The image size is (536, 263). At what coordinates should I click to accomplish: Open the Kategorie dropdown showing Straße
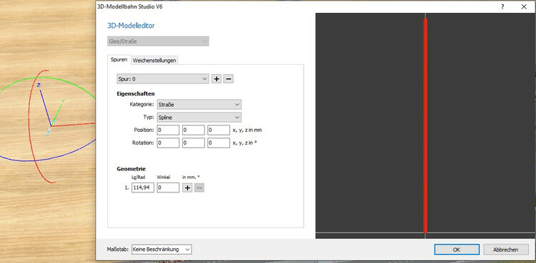tap(199, 105)
